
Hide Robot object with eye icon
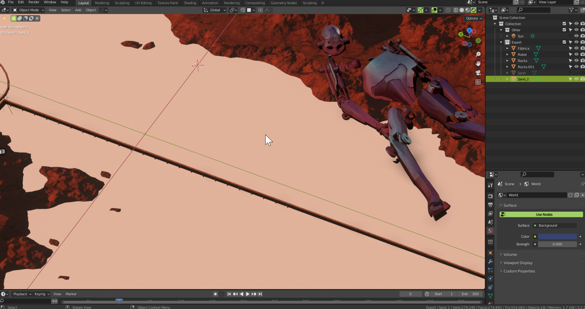click(576, 54)
